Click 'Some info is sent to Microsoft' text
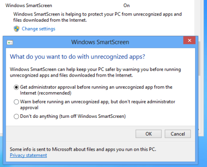The width and height of the screenshot is (207, 167). 83,149
